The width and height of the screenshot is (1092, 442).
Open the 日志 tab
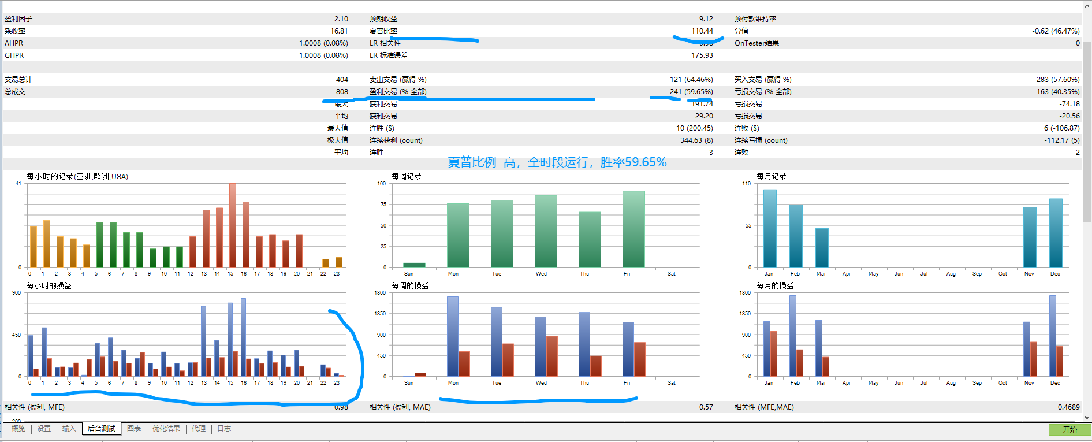224,429
